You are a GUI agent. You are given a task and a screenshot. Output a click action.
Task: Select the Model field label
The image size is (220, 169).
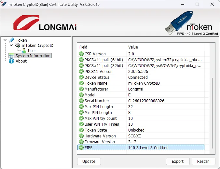pyautogui.click(x=90, y=95)
